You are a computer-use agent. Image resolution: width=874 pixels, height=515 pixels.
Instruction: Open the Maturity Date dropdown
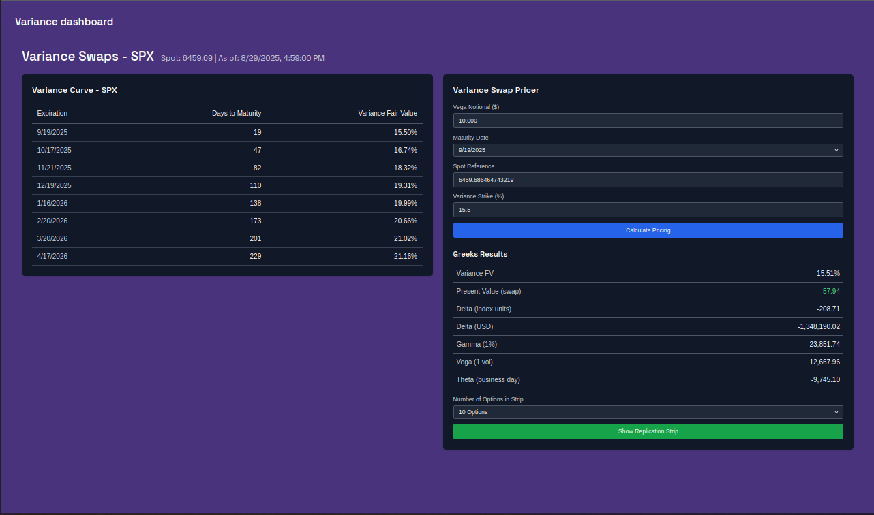pyautogui.click(x=648, y=150)
